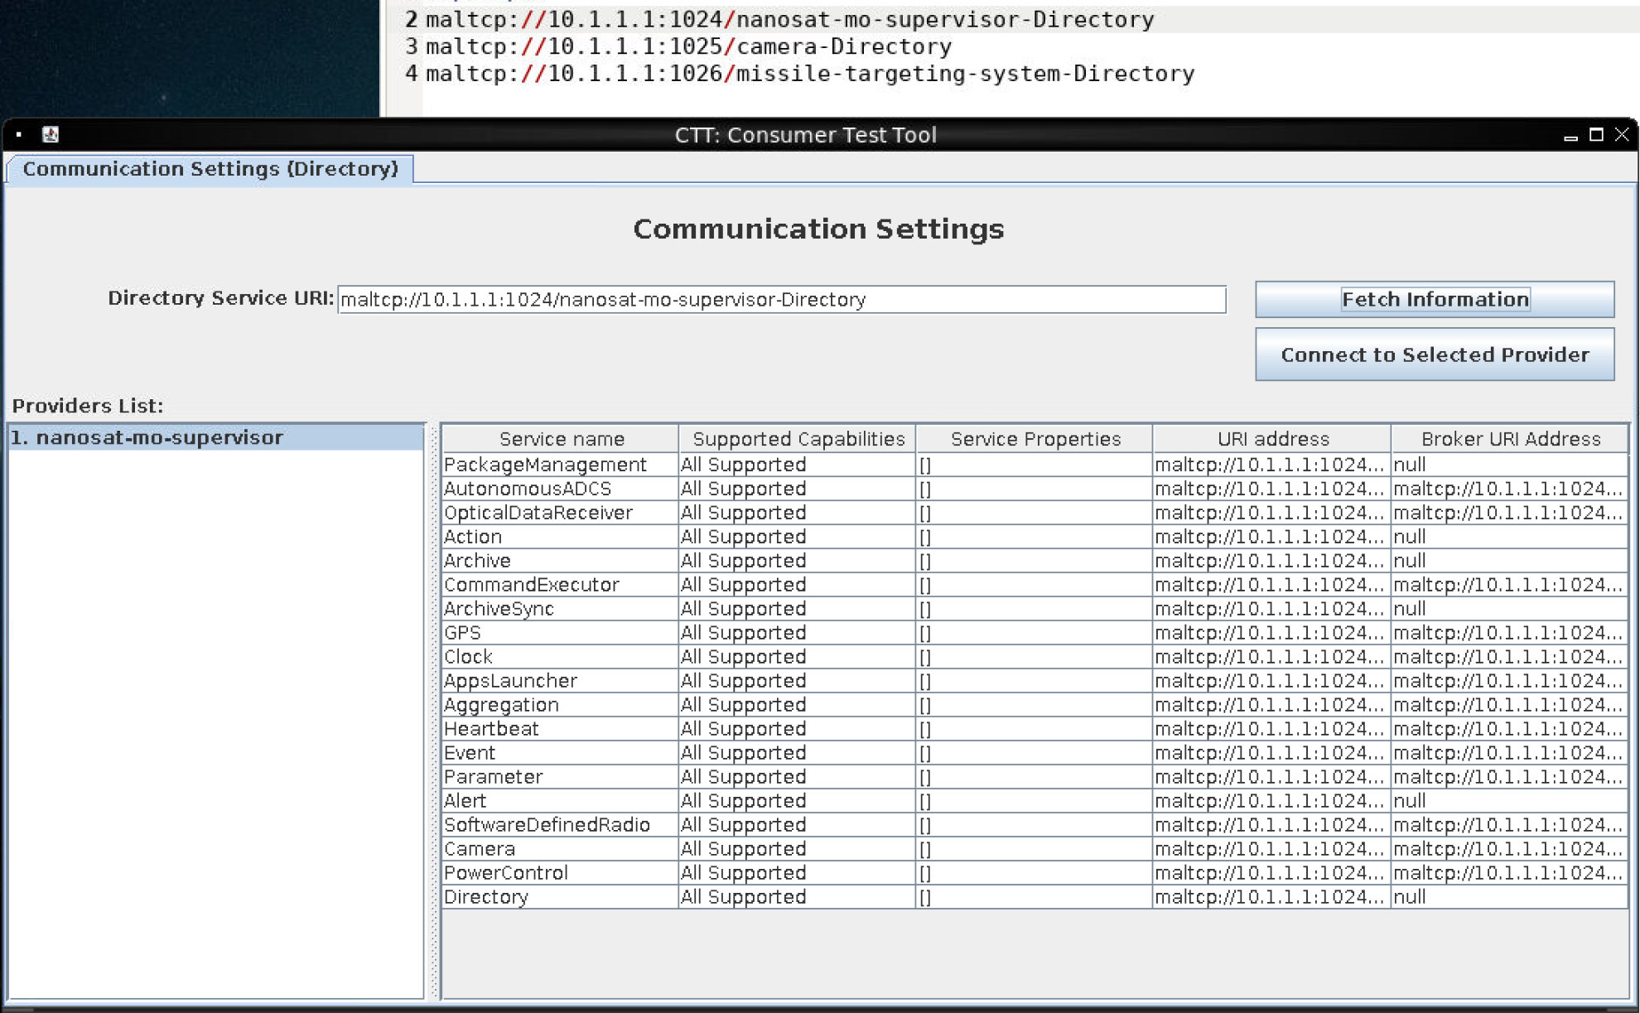Click Fetch Information button

(1434, 299)
